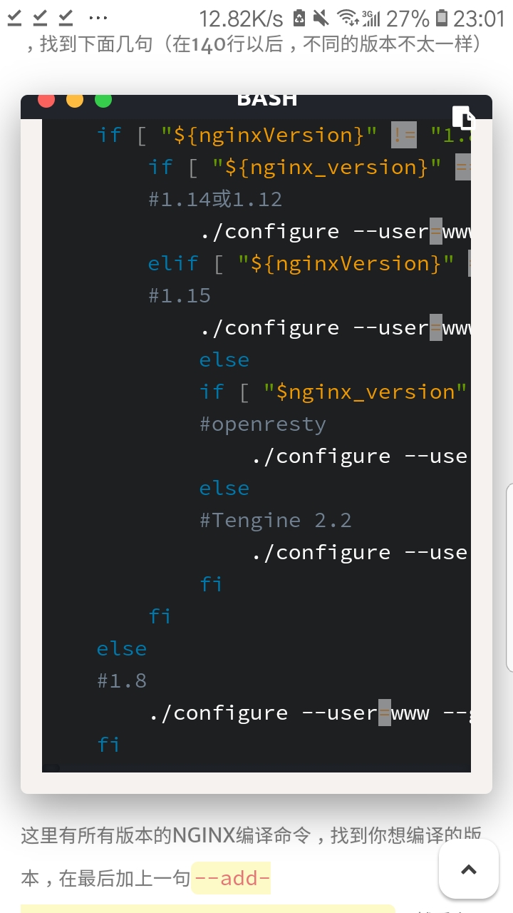Click the green dot on code window

click(103, 100)
